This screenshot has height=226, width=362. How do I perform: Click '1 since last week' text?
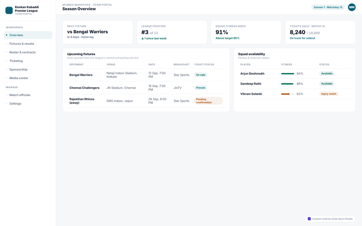point(155,38)
